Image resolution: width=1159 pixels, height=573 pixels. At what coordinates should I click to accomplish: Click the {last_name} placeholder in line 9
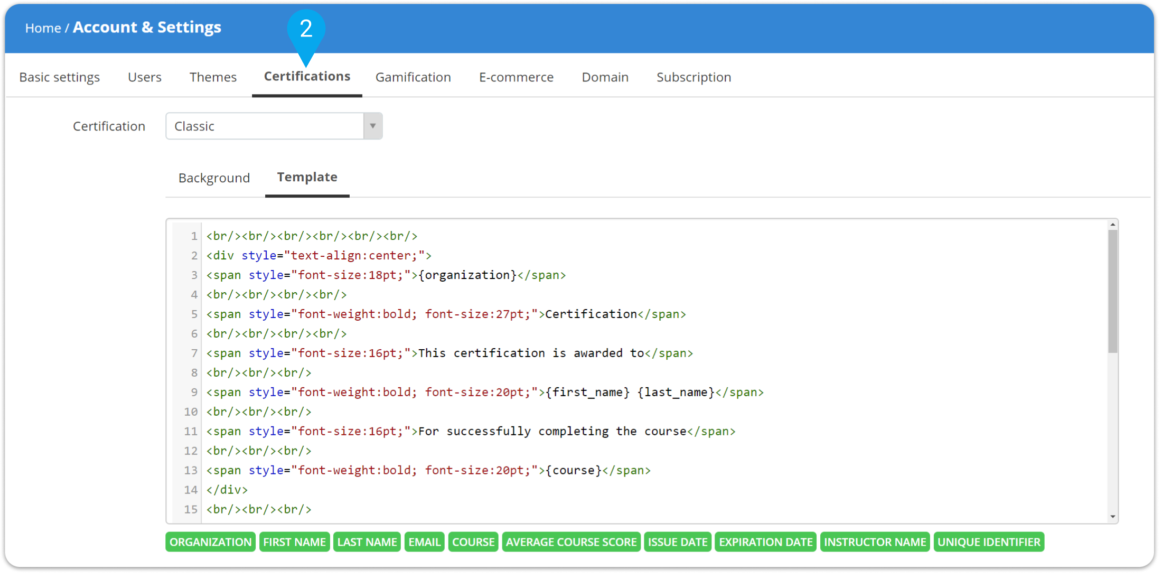(x=676, y=392)
